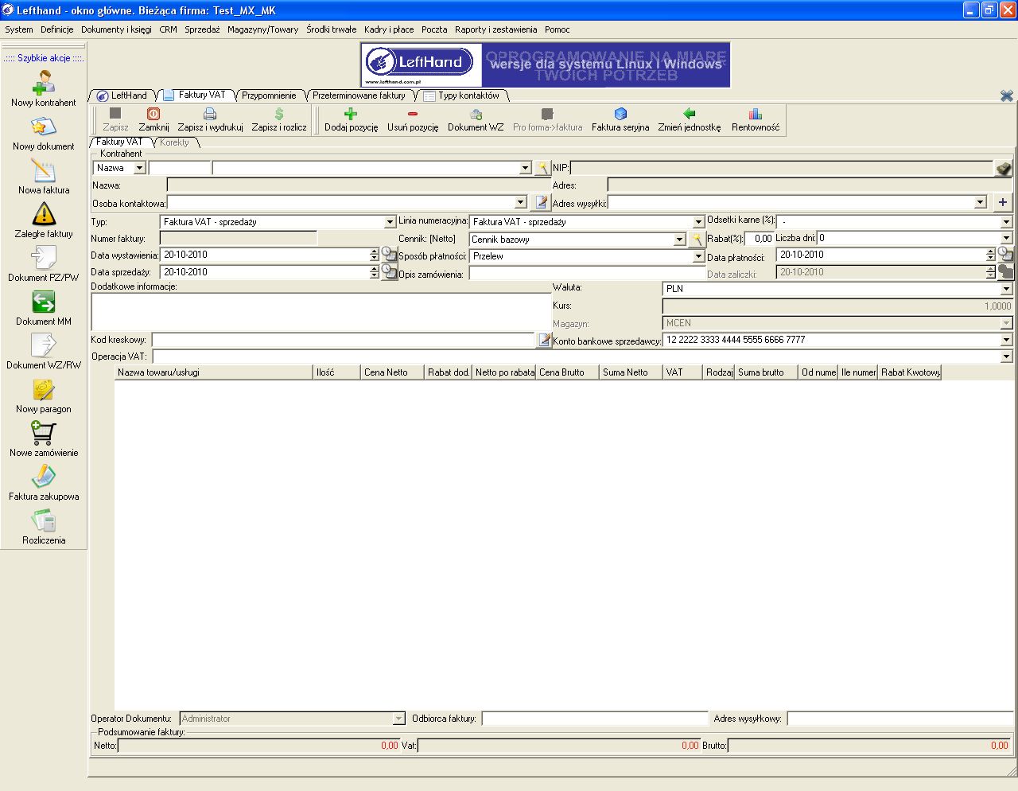The image size is (1018, 791).
Task: Expand Osoba kontaktowa dropdown
Action: [x=521, y=203]
